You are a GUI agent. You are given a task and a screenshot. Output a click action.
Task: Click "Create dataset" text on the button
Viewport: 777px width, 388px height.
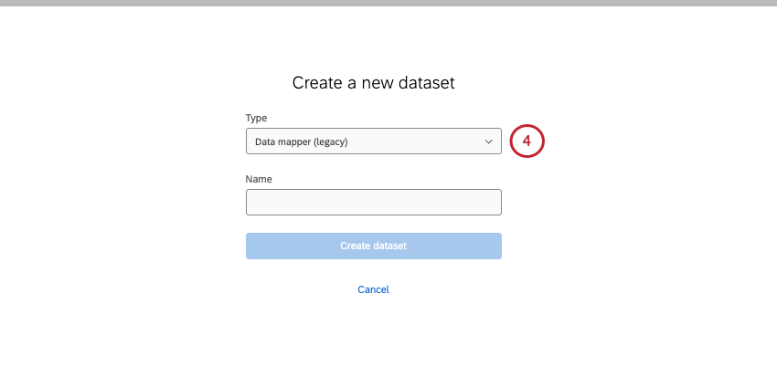[373, 246]
